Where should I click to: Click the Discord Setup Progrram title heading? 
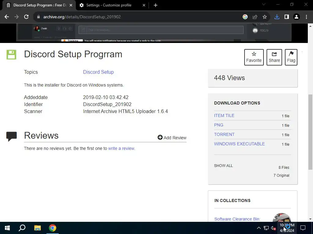[x=73, y=54]
